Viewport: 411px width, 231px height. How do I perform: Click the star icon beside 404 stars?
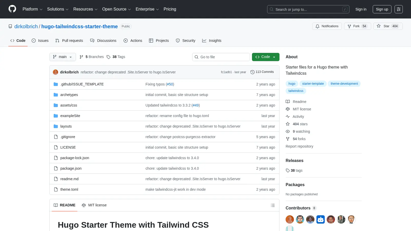point(288,124)
